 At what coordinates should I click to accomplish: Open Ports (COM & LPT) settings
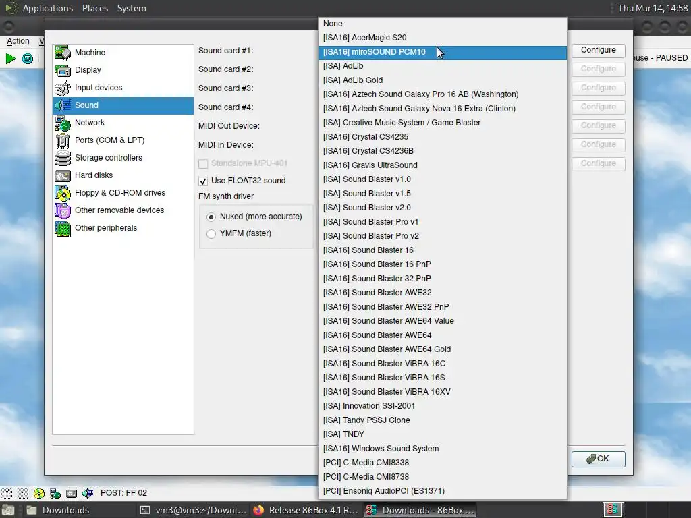click(123, 140)
